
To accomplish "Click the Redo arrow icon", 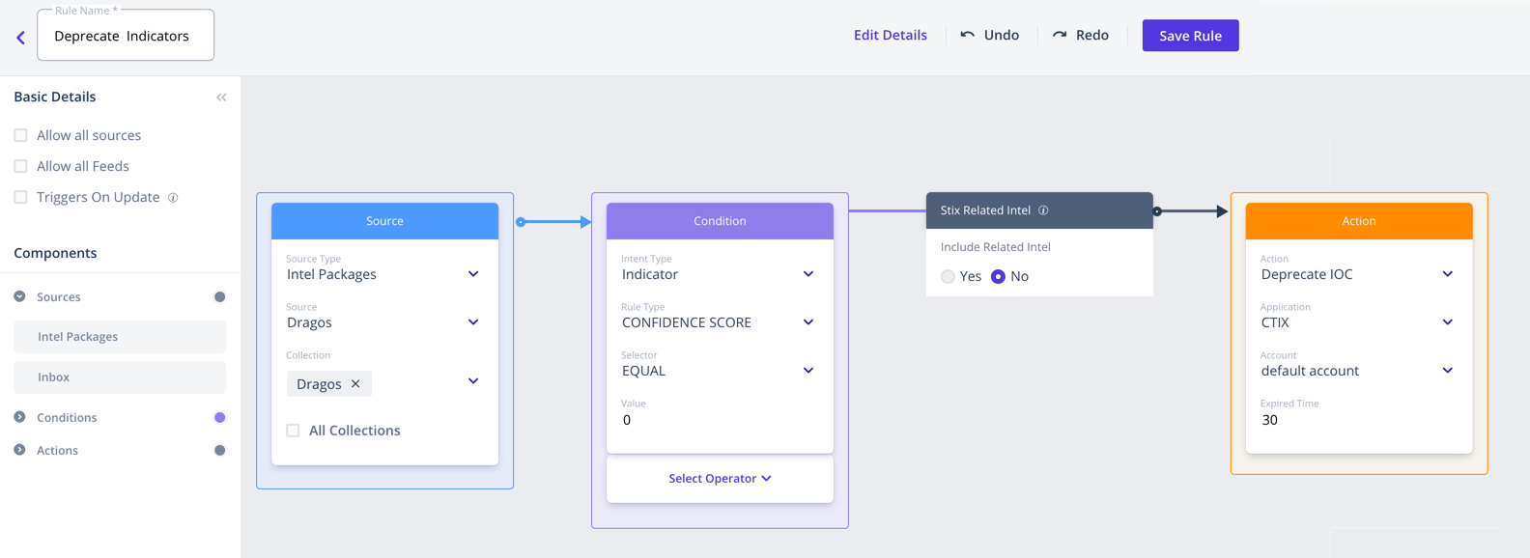I will point(1060,35).
